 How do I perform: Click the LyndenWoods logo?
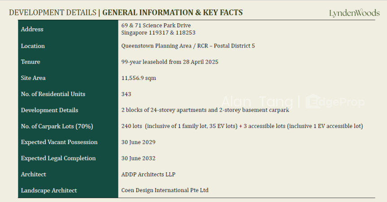354,13
